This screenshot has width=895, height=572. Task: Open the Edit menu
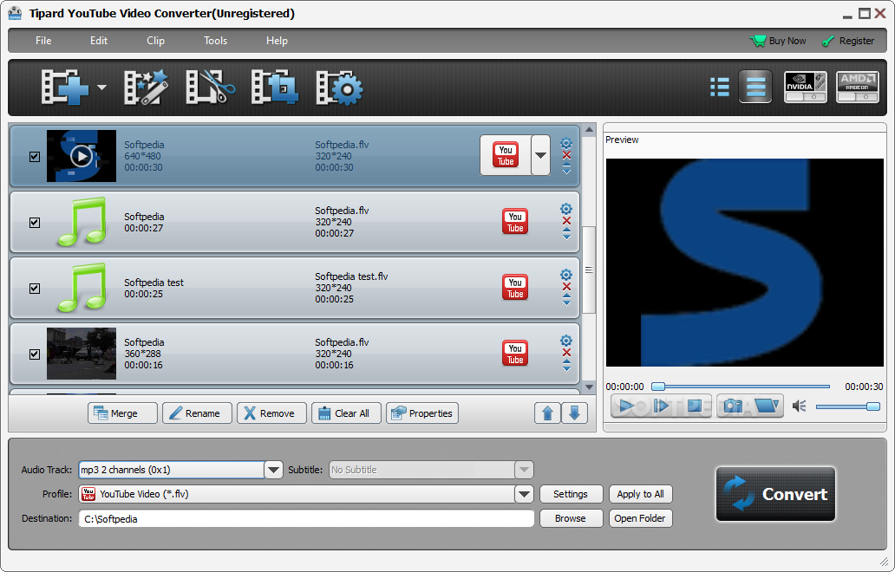(x=99, y=41)
